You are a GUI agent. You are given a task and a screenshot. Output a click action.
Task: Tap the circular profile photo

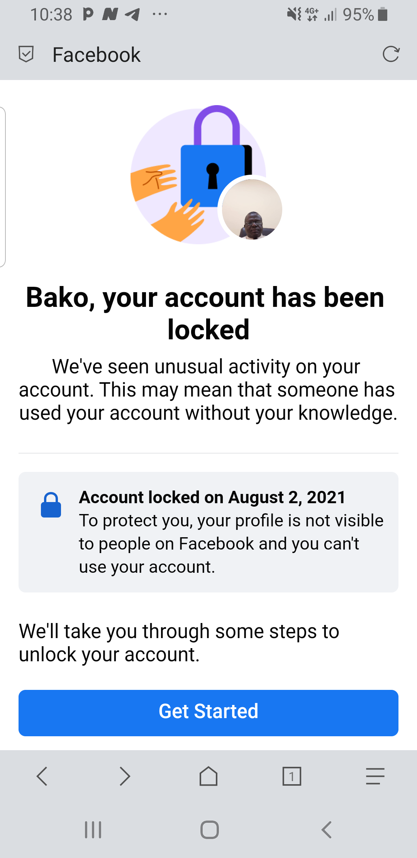point(252,209)
